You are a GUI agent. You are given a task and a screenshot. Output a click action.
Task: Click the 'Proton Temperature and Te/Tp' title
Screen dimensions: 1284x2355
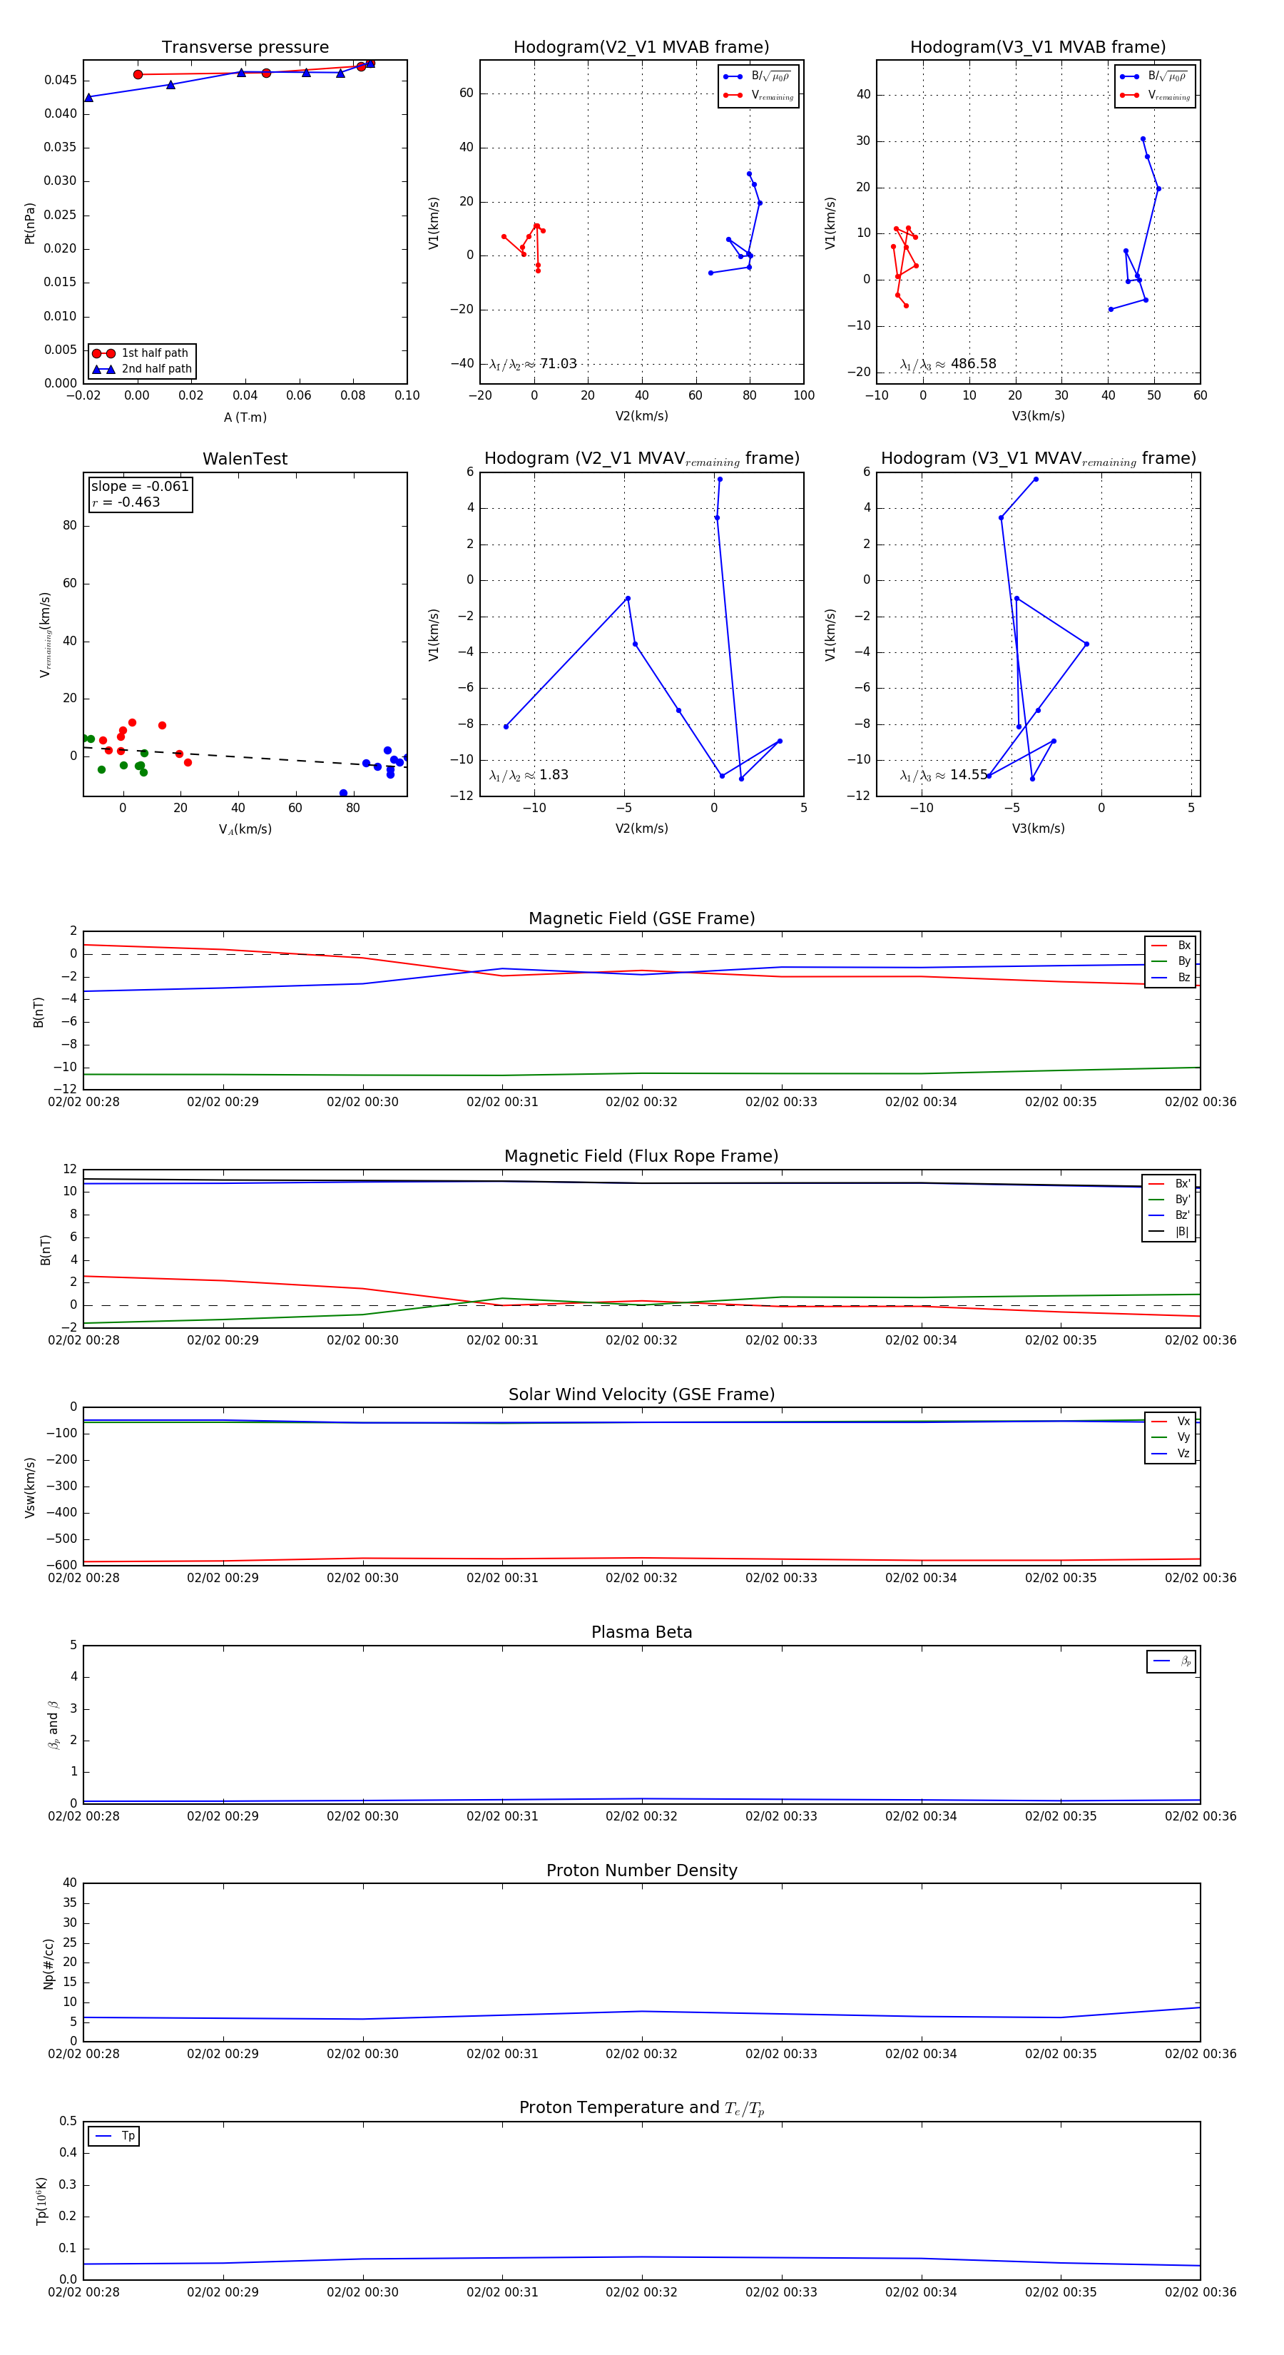click(x=641, y=2108)
